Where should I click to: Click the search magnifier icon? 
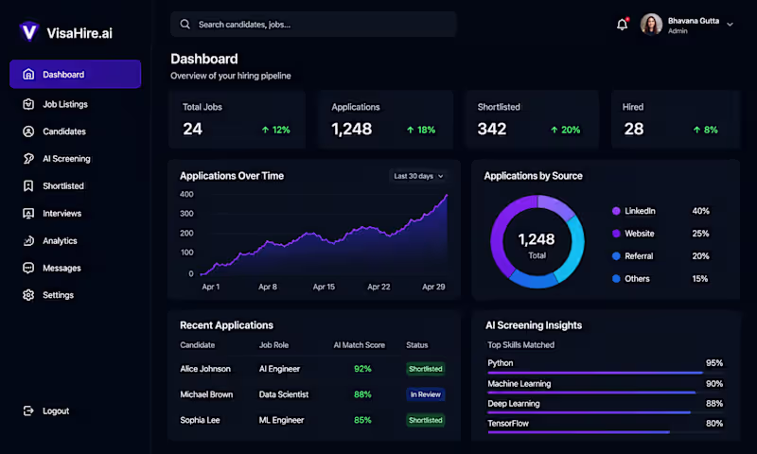point(185,25)
